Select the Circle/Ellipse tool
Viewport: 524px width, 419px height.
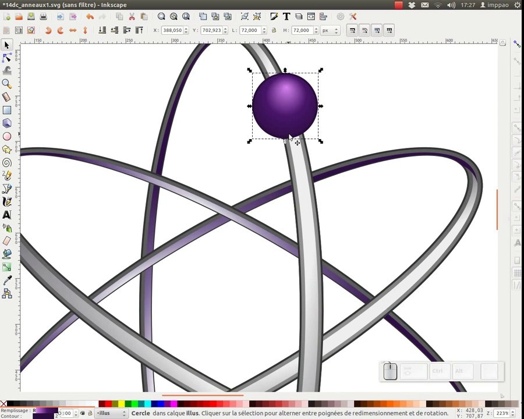point(6,136)
